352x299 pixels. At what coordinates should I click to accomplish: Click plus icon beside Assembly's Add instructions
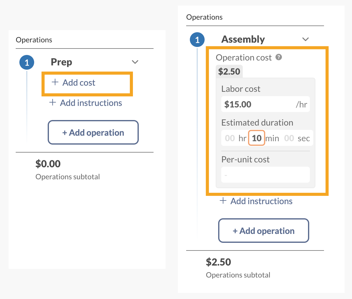(223, 201)
